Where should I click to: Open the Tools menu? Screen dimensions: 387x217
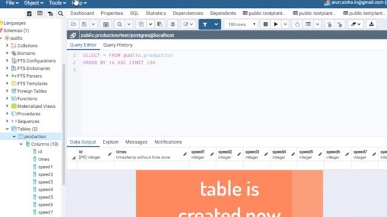click(57, 3)
